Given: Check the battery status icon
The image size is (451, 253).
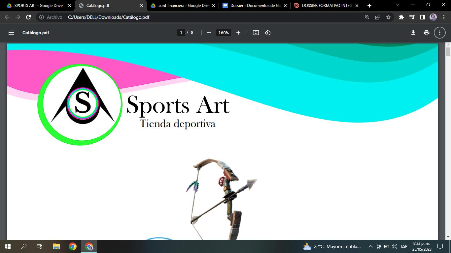Looking at the screenshot, I should coord(387,246).
